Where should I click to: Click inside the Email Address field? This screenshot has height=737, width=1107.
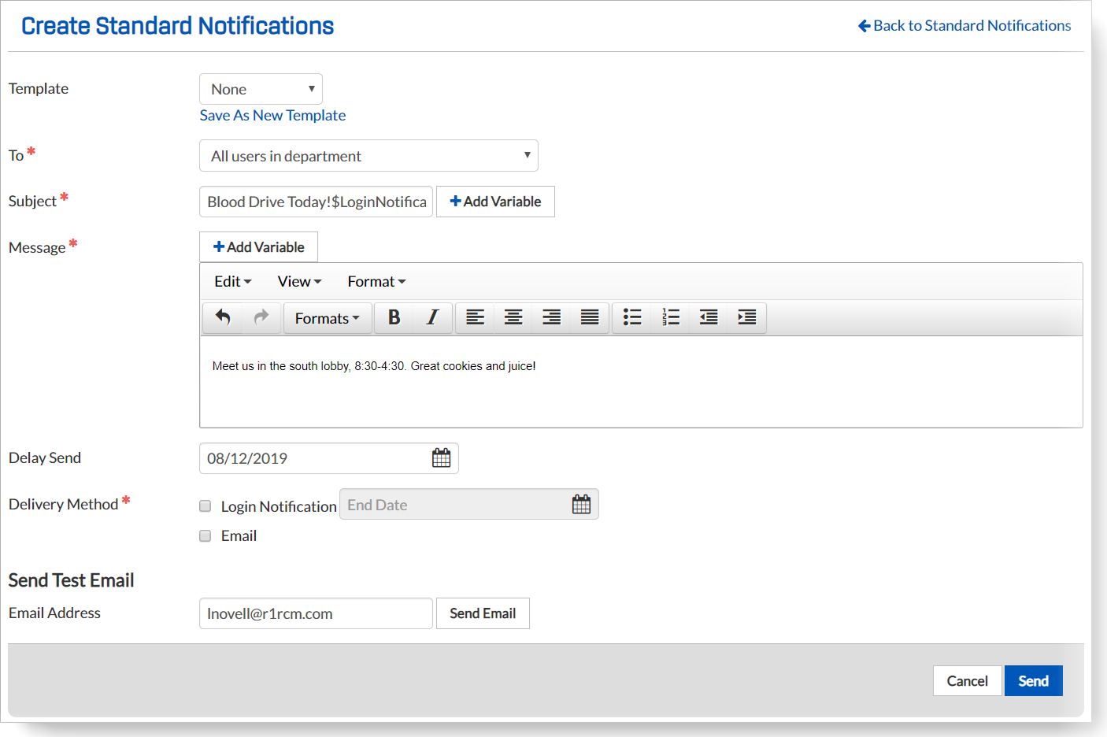click(x=315, y=613)
